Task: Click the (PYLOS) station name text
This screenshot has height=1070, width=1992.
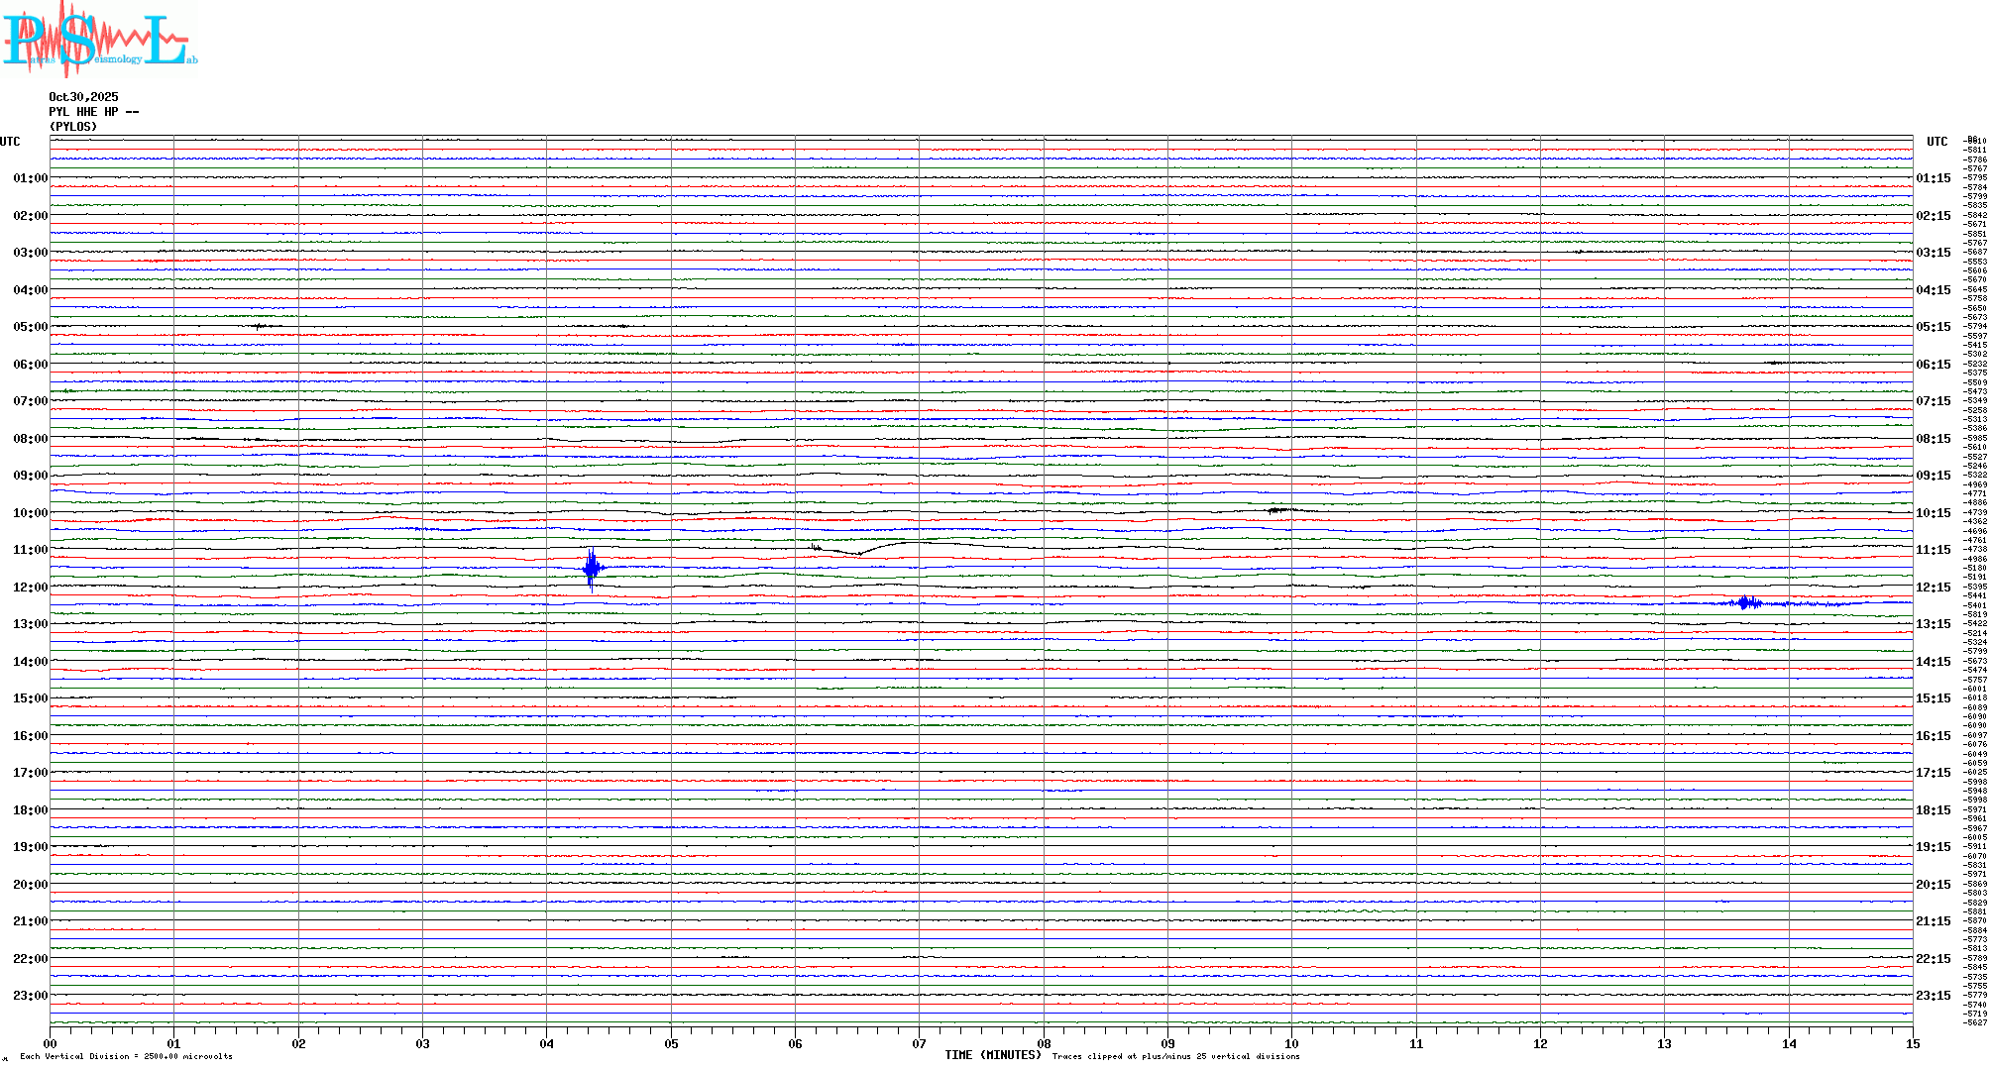Action: pyautogui.click(x=73, y=127)
